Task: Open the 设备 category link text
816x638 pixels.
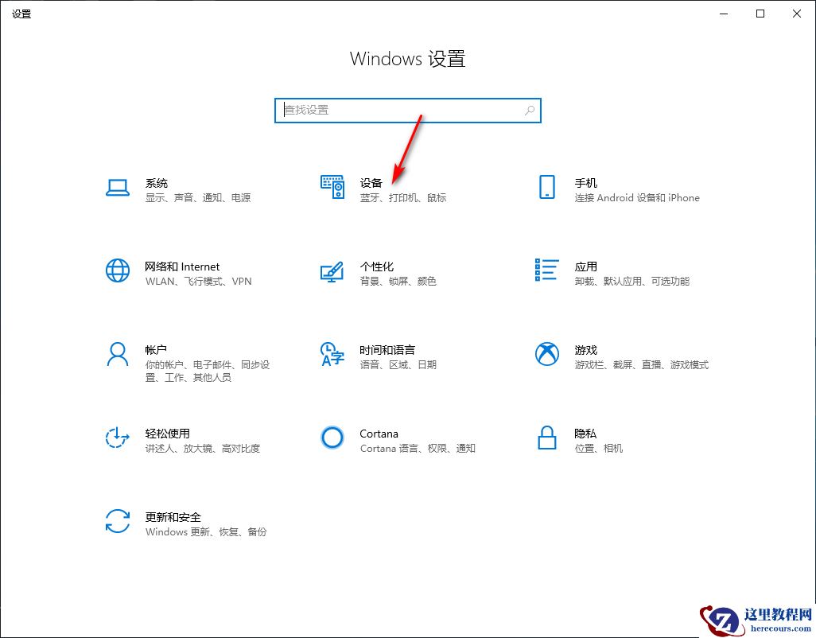Action: tap(371, 182)
